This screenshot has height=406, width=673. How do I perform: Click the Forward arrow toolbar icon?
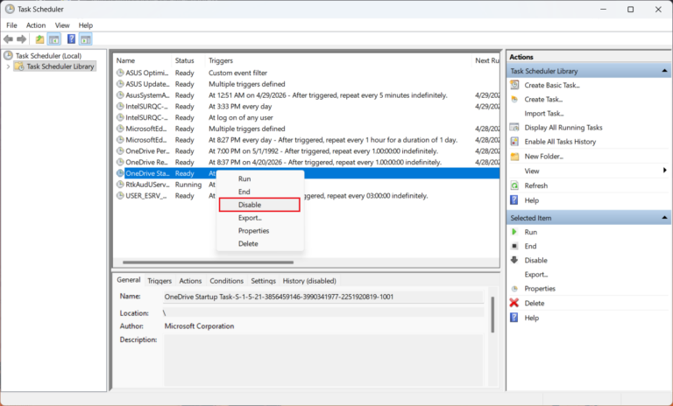click(21, 39)
